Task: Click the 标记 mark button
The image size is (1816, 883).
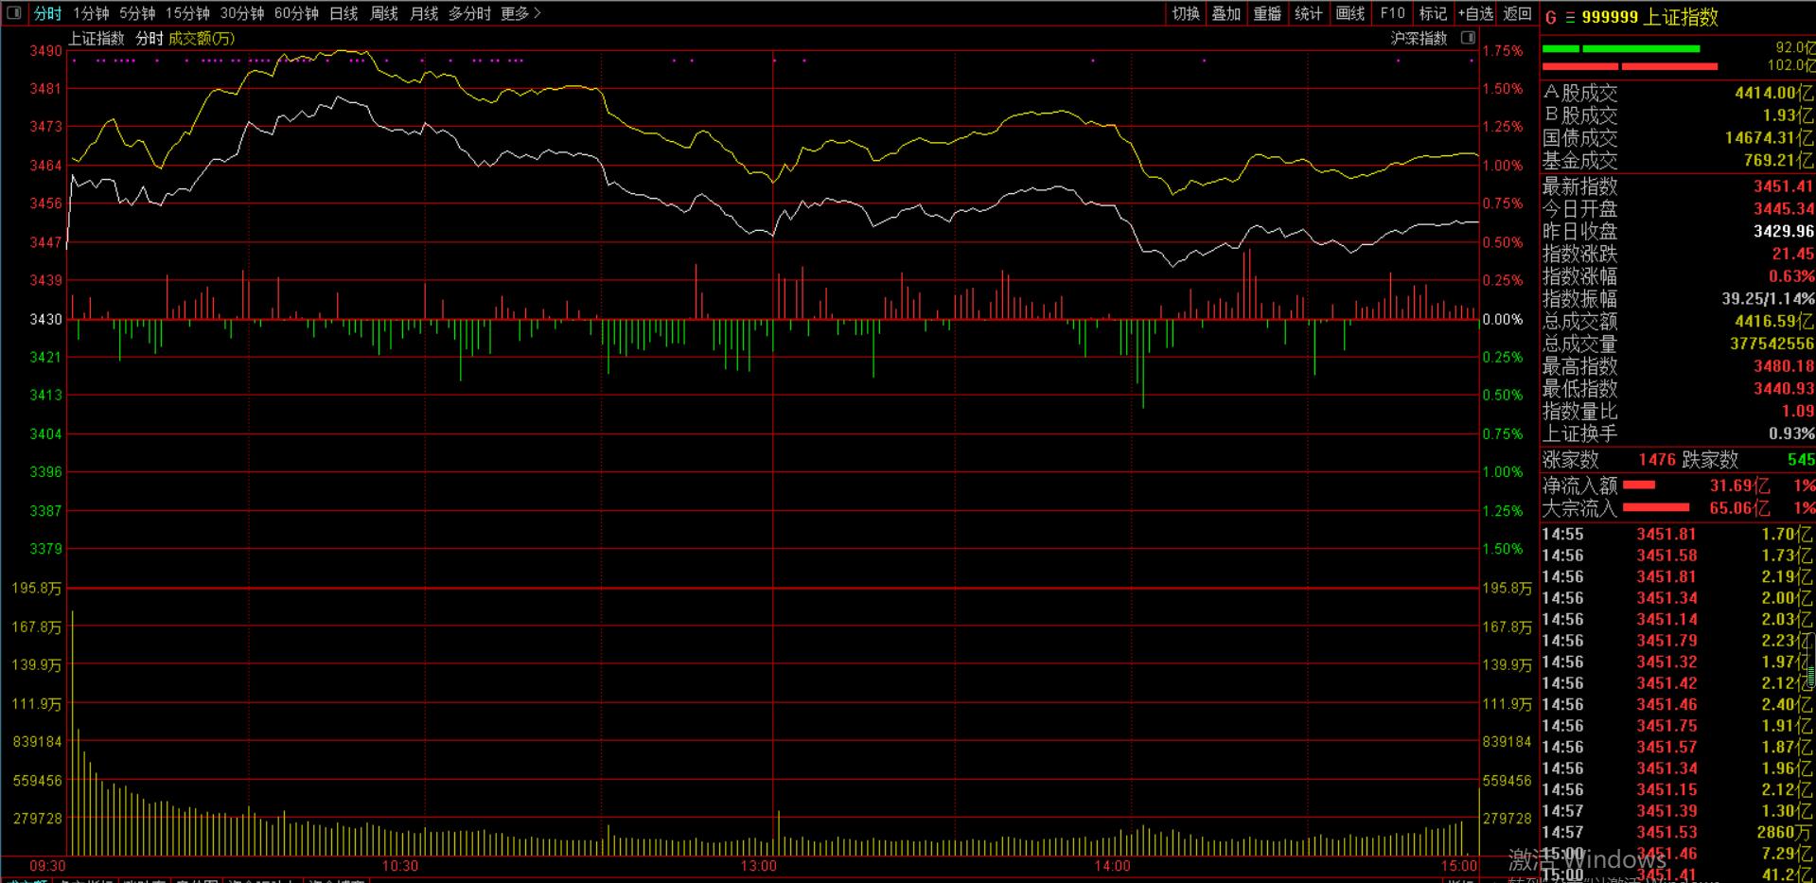Action: click(1434, 13)
